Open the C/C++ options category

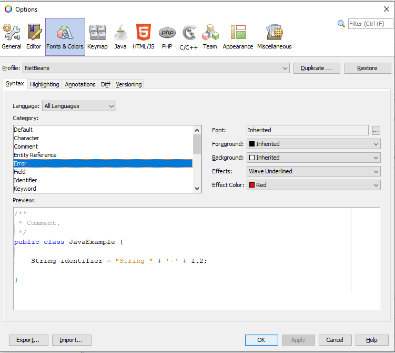[189, 36]
